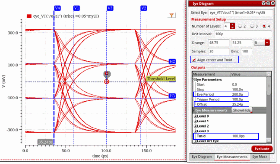Select the V4 vertical marker label

pos(57,8)
